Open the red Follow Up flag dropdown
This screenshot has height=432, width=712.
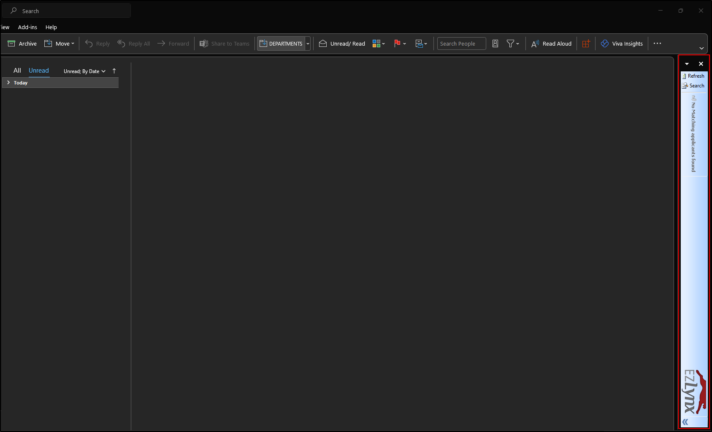point(400,43)
